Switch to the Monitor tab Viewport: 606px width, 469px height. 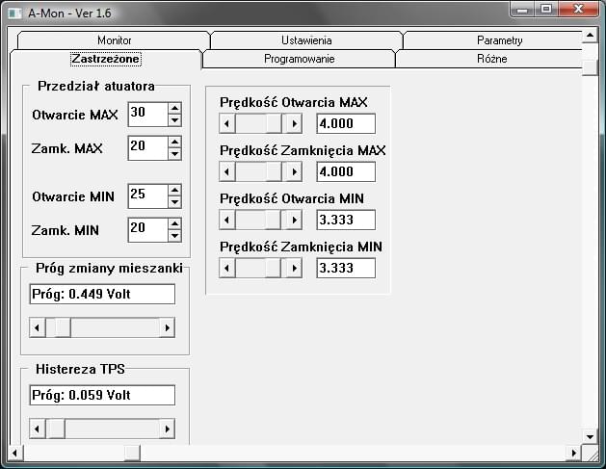[x=114, y=40]
